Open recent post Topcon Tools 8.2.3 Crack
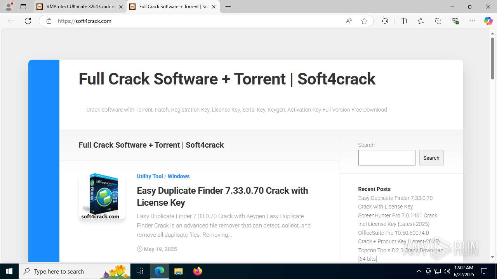Image resolution: width=497 pixels, height=279 pixels. [x=400, y=255]
